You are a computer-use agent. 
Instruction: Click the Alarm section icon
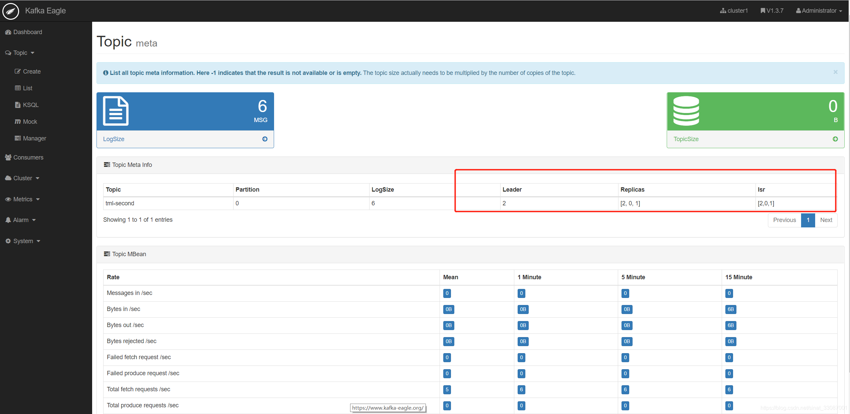[8, 220]
